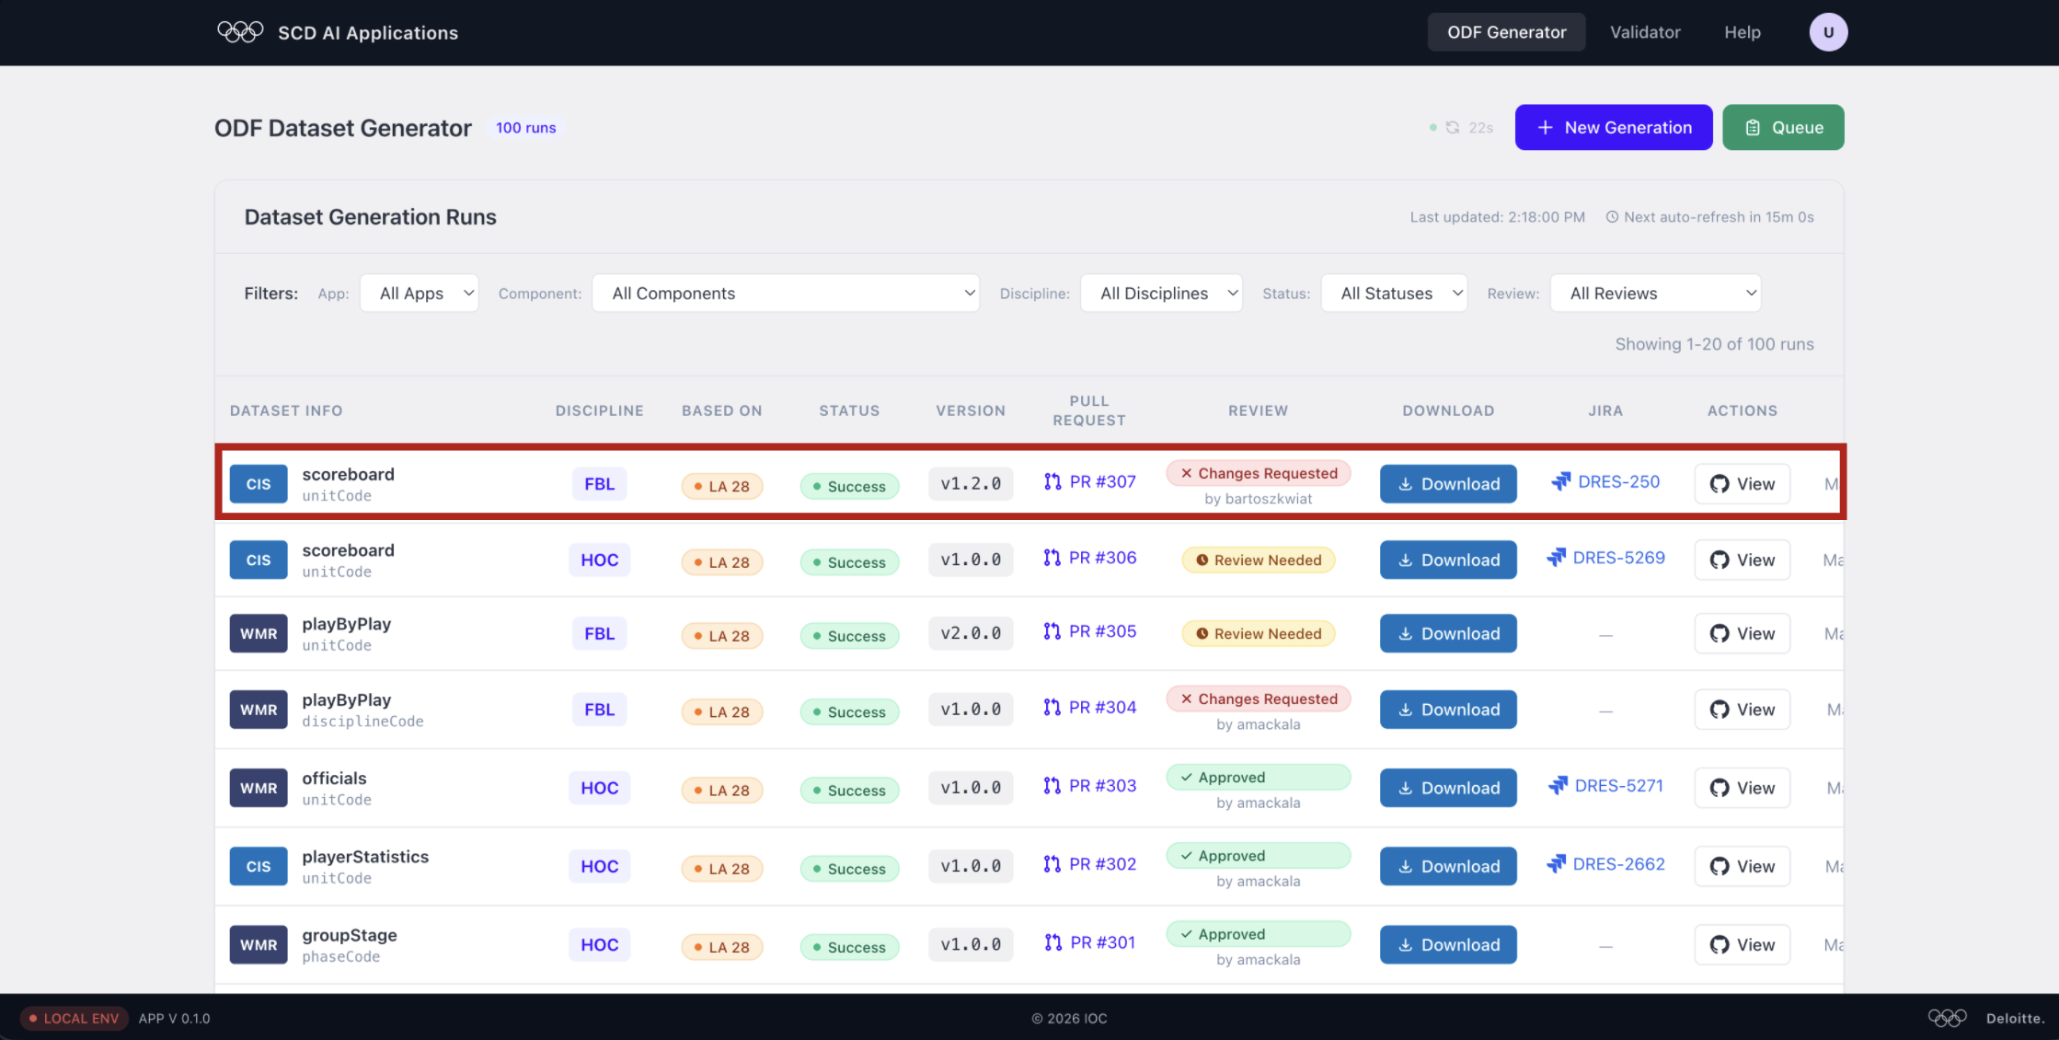Viewport: 2059px width, 1040px height.
Task: View the playerStatistics run PR #302
Action: pyautogui.click(x=1743, y=867)
